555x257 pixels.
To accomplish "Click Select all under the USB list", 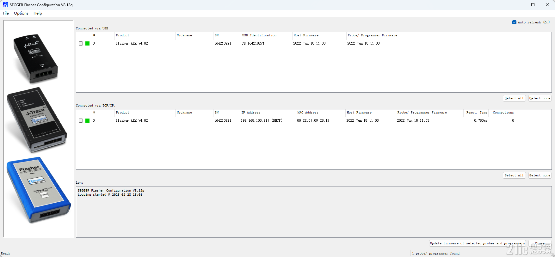I will point(514,98).
